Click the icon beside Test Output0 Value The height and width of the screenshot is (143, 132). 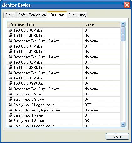click(x=10, y=30)
